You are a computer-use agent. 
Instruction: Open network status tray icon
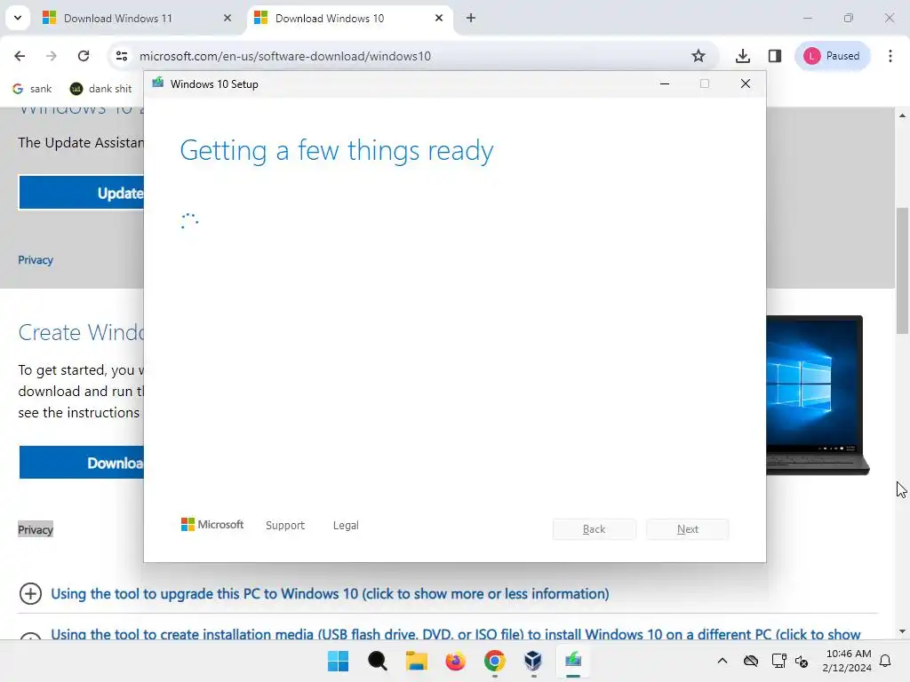pos(778,661)
